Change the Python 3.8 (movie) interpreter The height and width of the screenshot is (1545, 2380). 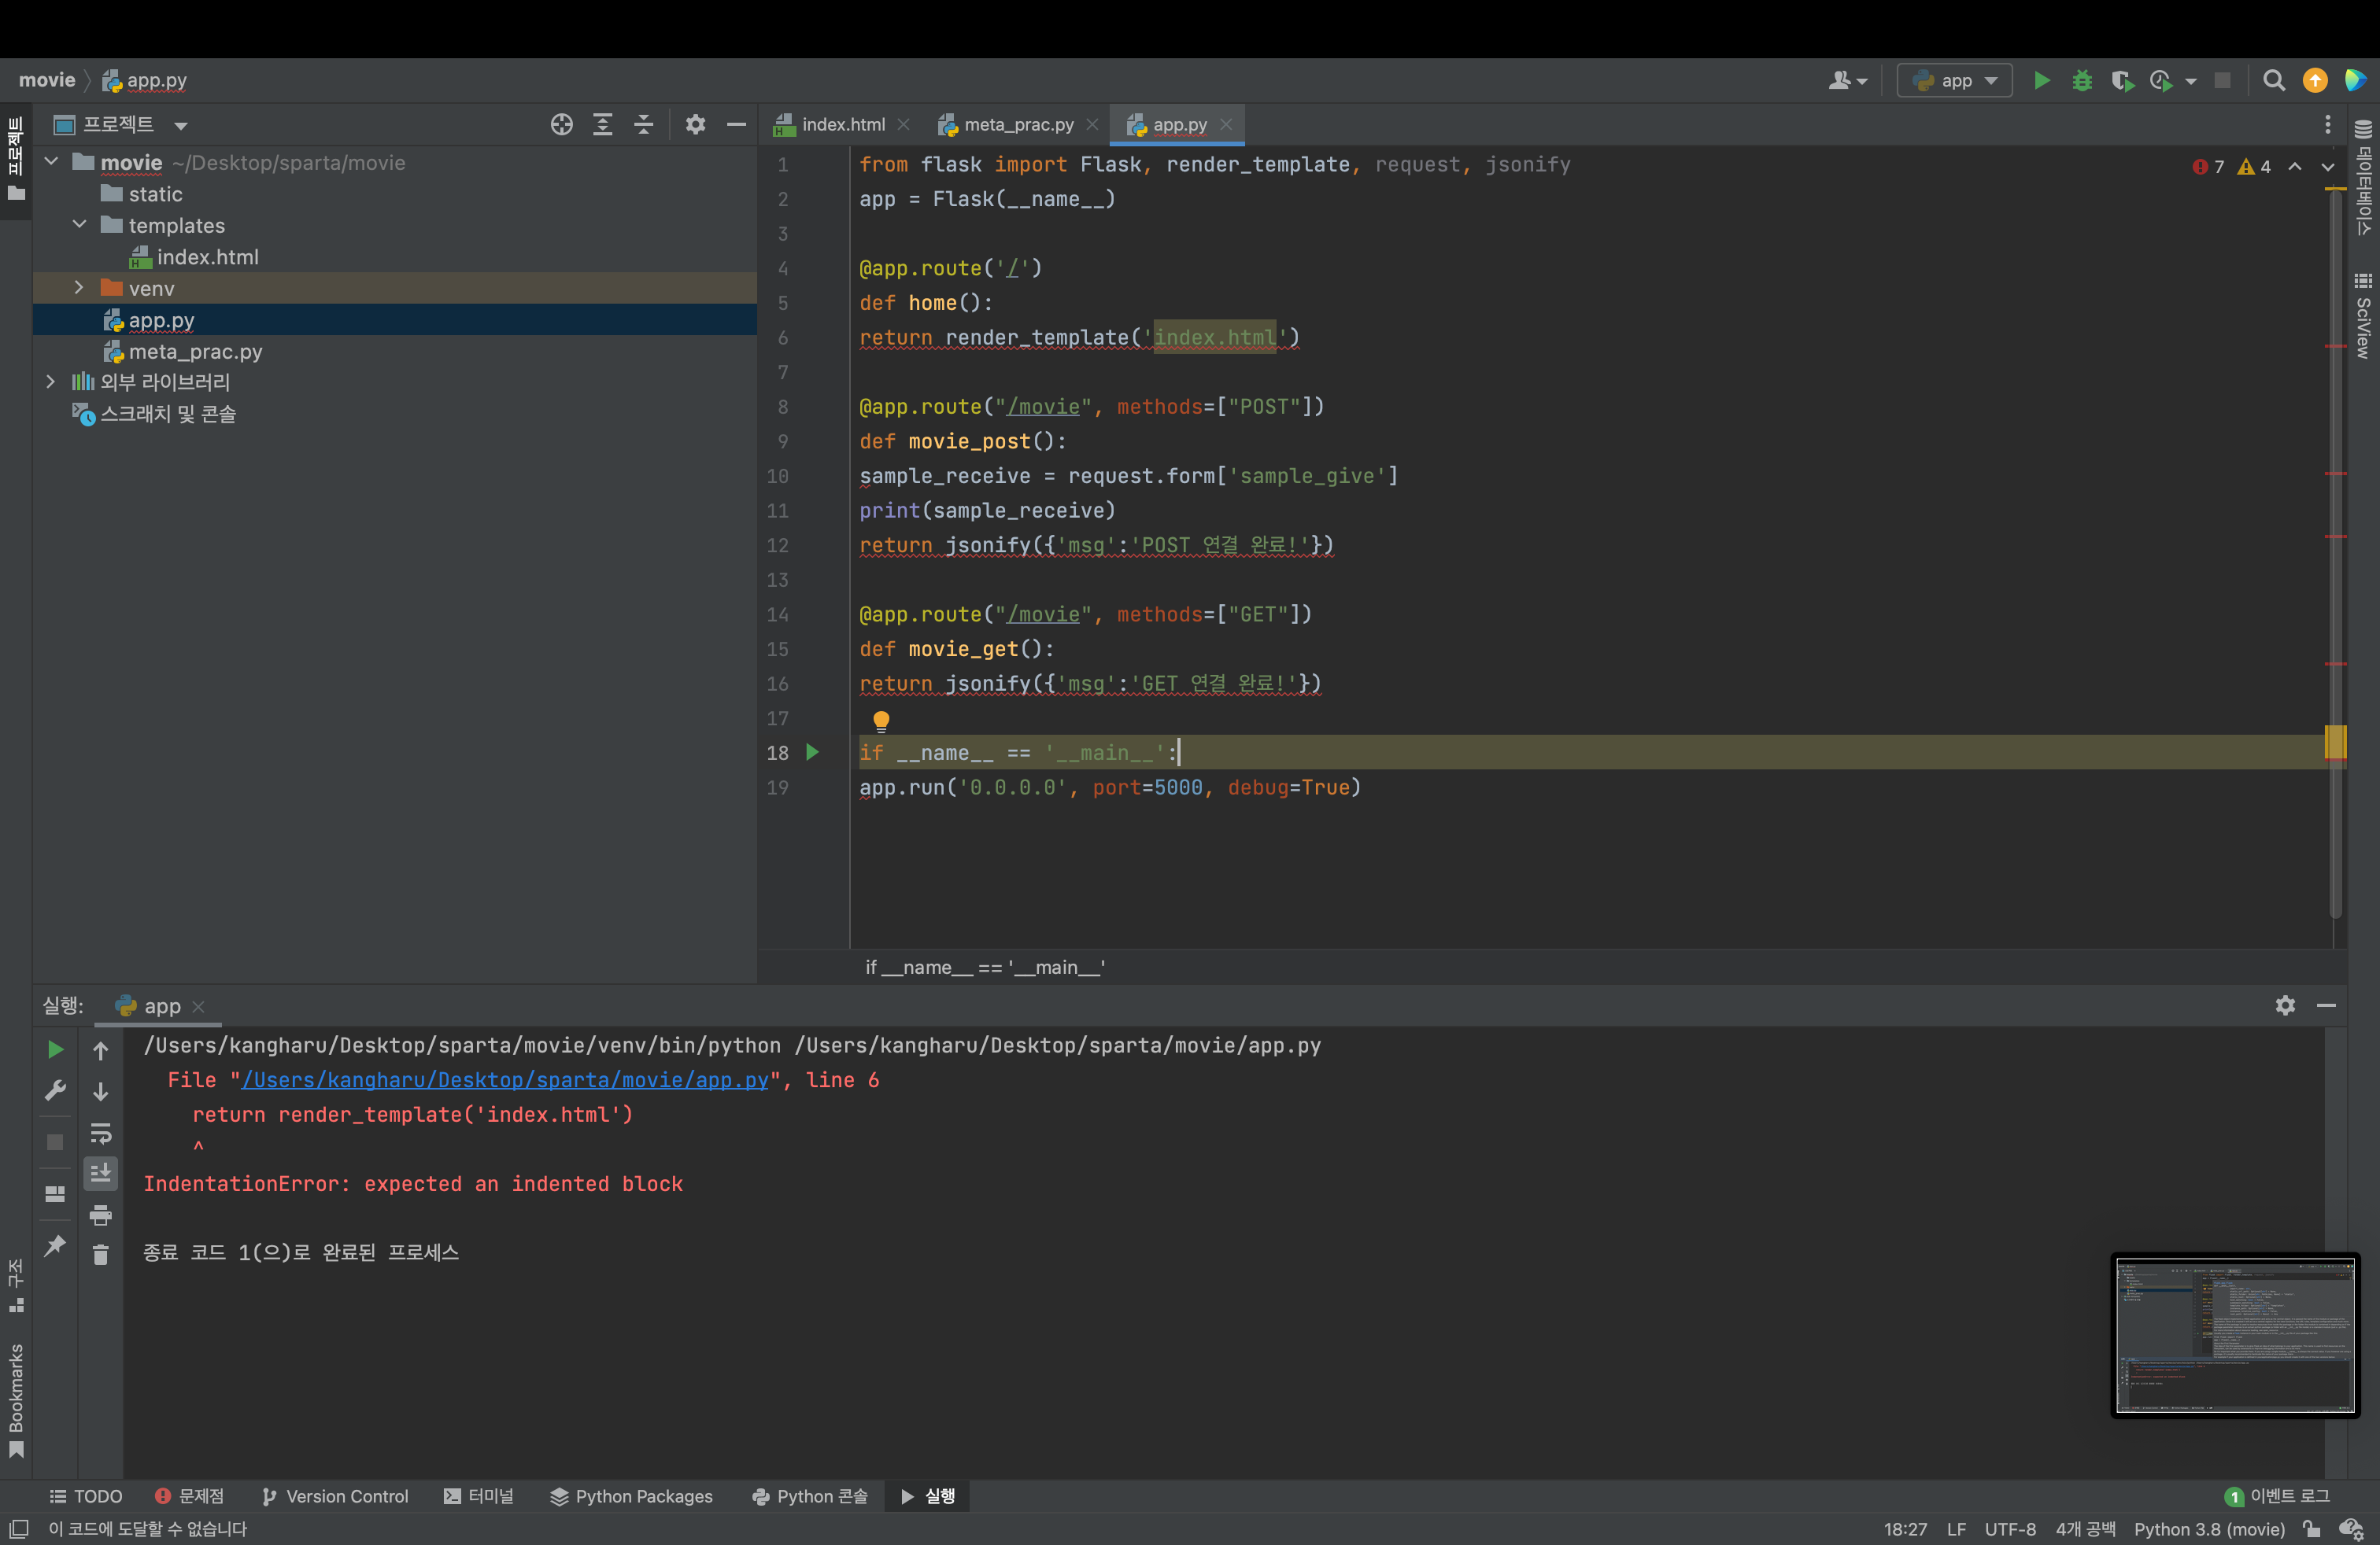coord(2209,1529)
